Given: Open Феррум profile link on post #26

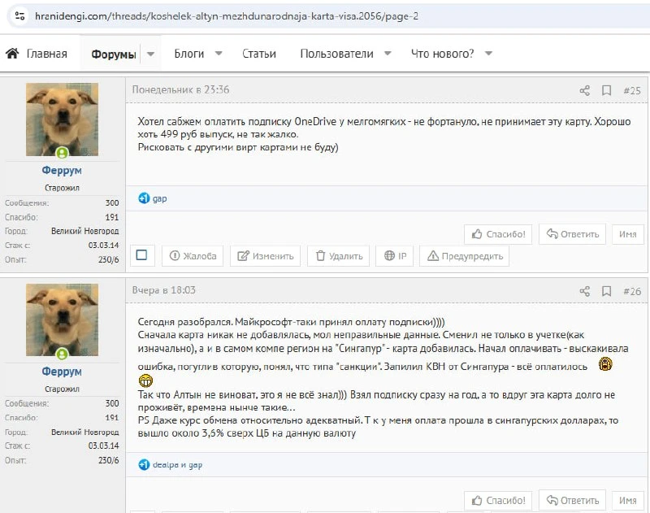Looking at the screenshot, I should pyautogui.click(x=62, y=372).
